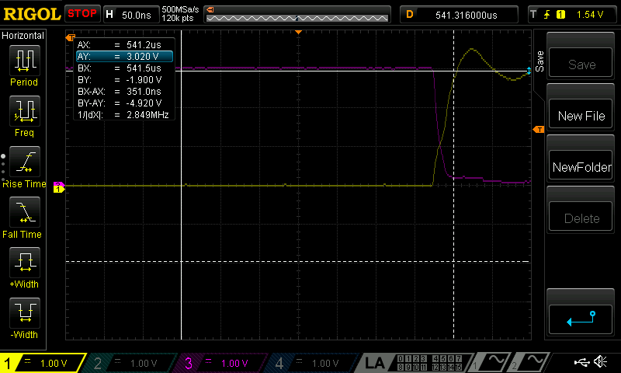This screenshot has height=373, width=621.
Task: Click the LA digital channel numbers grid
Action: coord(429,363)
